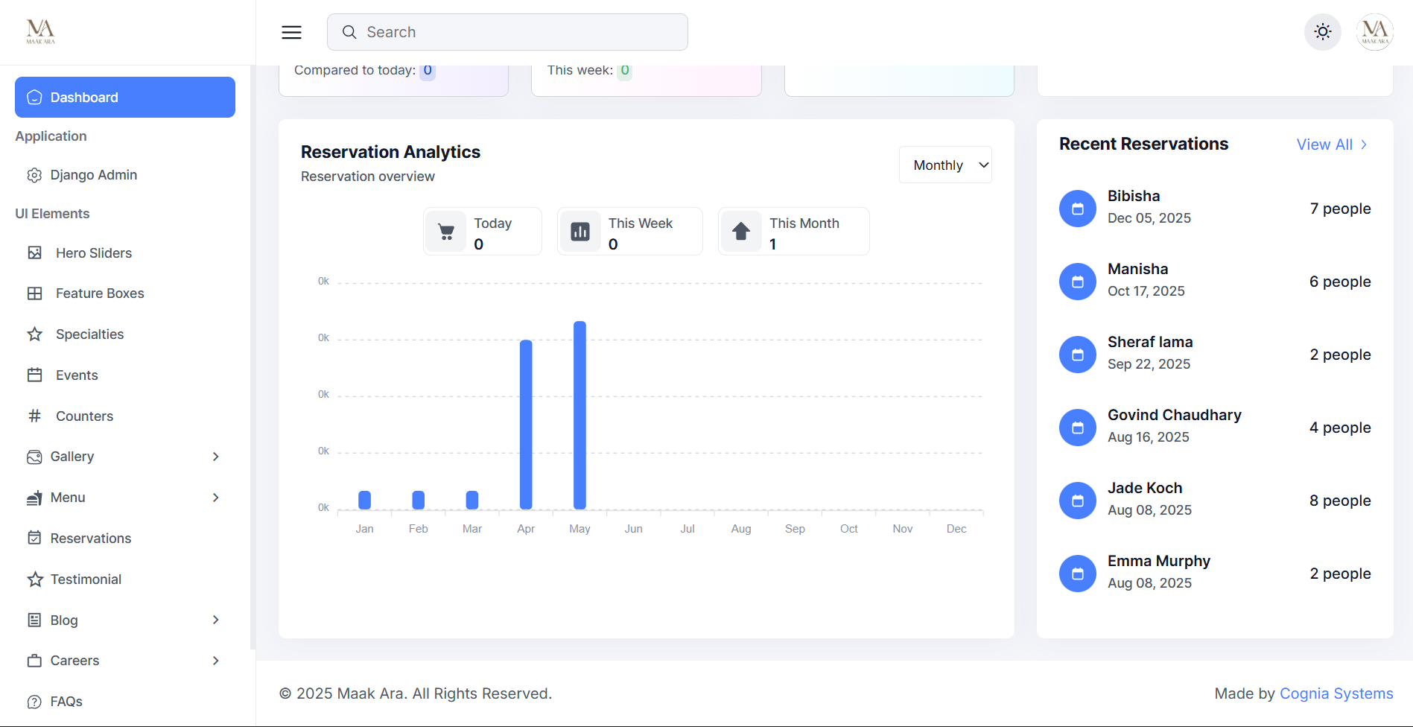This screenshot has height=727, width=1413.
Task: Open the Monthly analytics dropdown
Action: point(944,165)
